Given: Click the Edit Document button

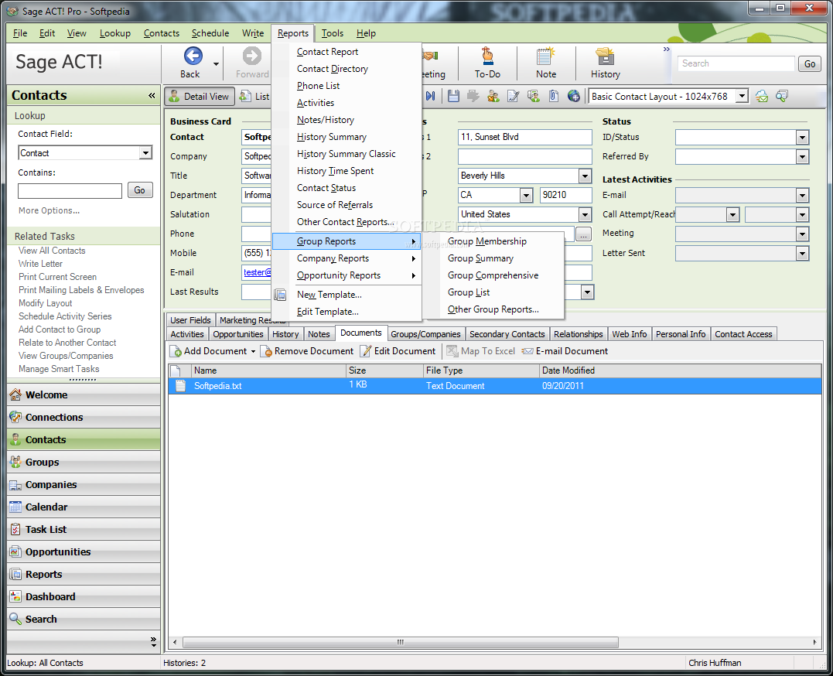Looking at the screenshot, I should click(398, 351).
